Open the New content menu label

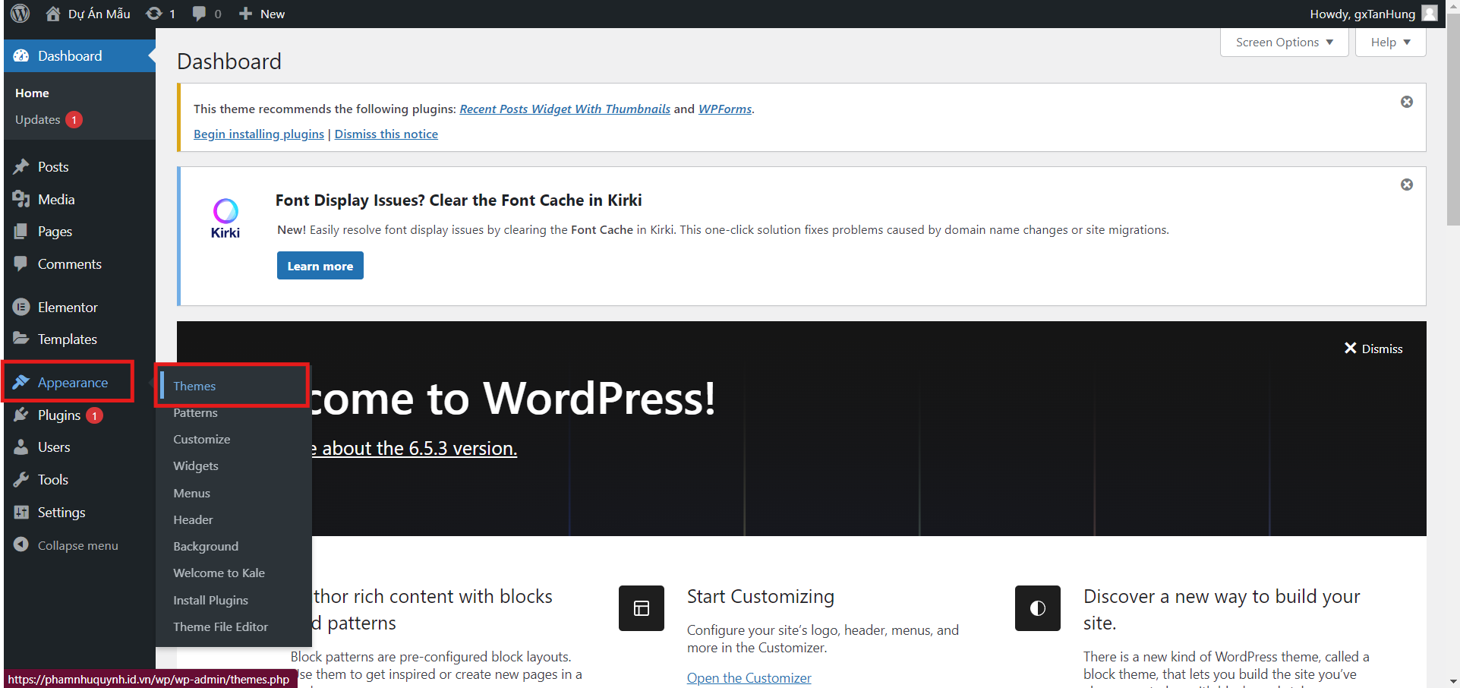tap(273, 14)
